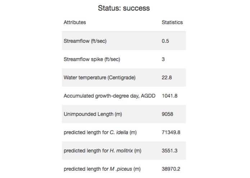Select the Unimpounded Length (m) label
Image resolution: width=250 pixels, height=178 pixels.
93,115
